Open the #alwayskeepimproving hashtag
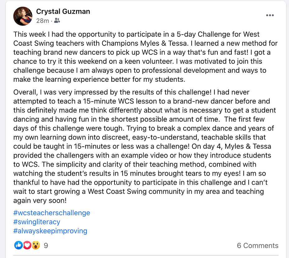Viewport: 289px width, 258px height. coord(50,231)
